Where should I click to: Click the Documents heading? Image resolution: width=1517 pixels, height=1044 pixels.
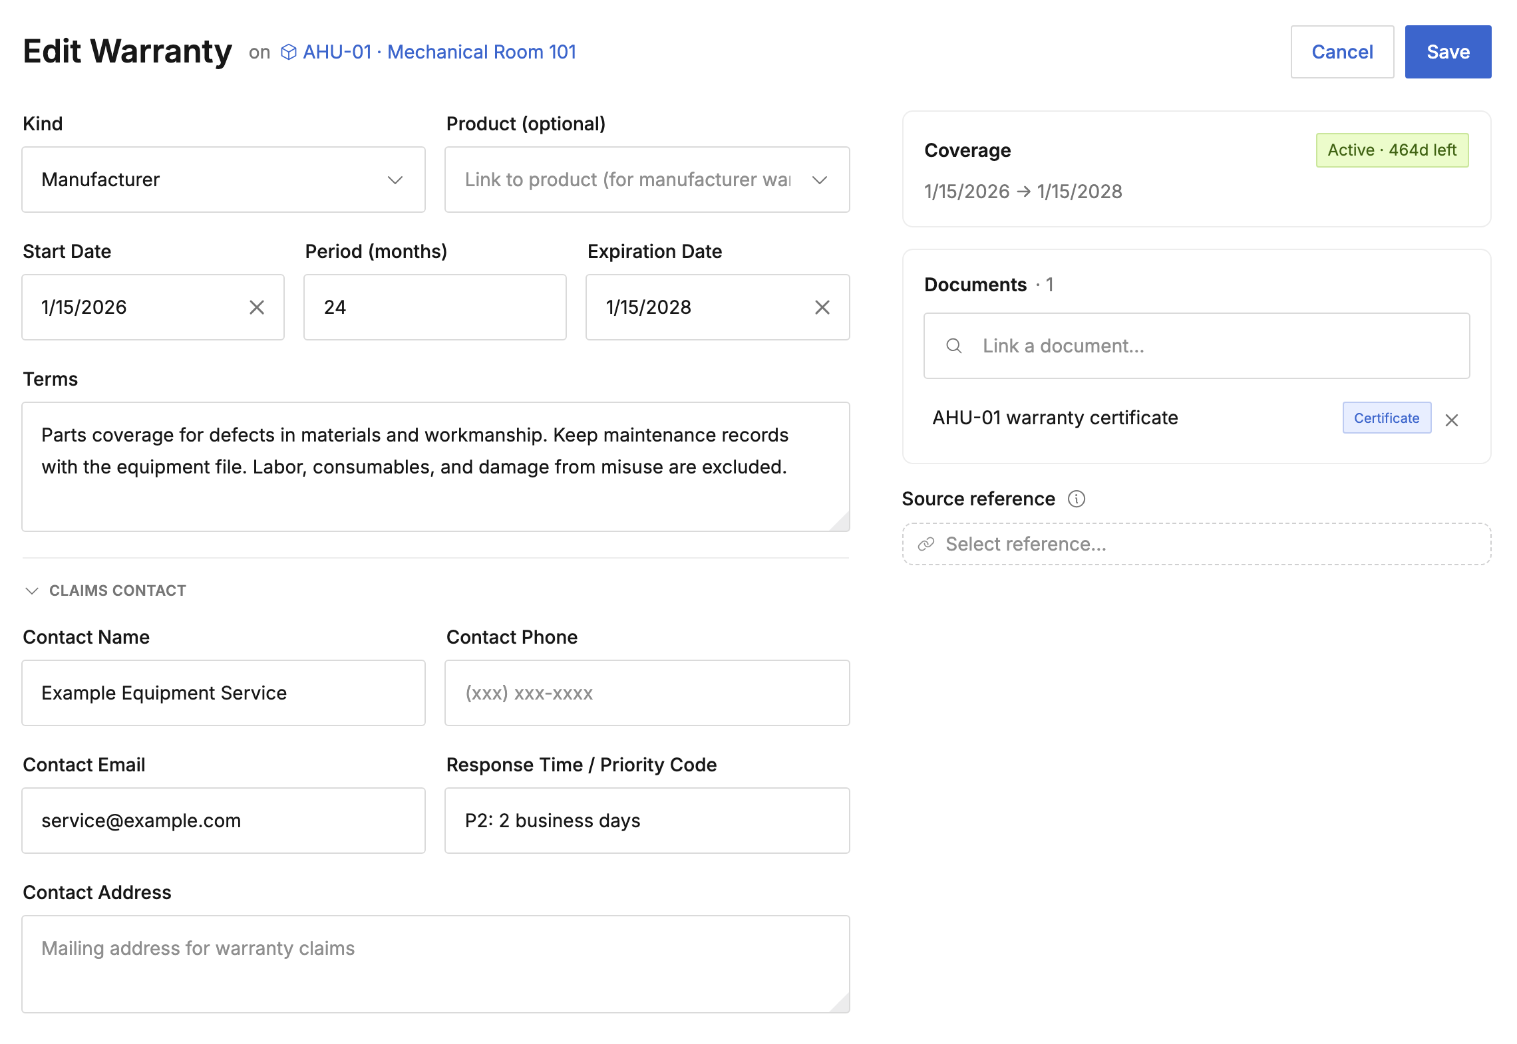(975, 285)
